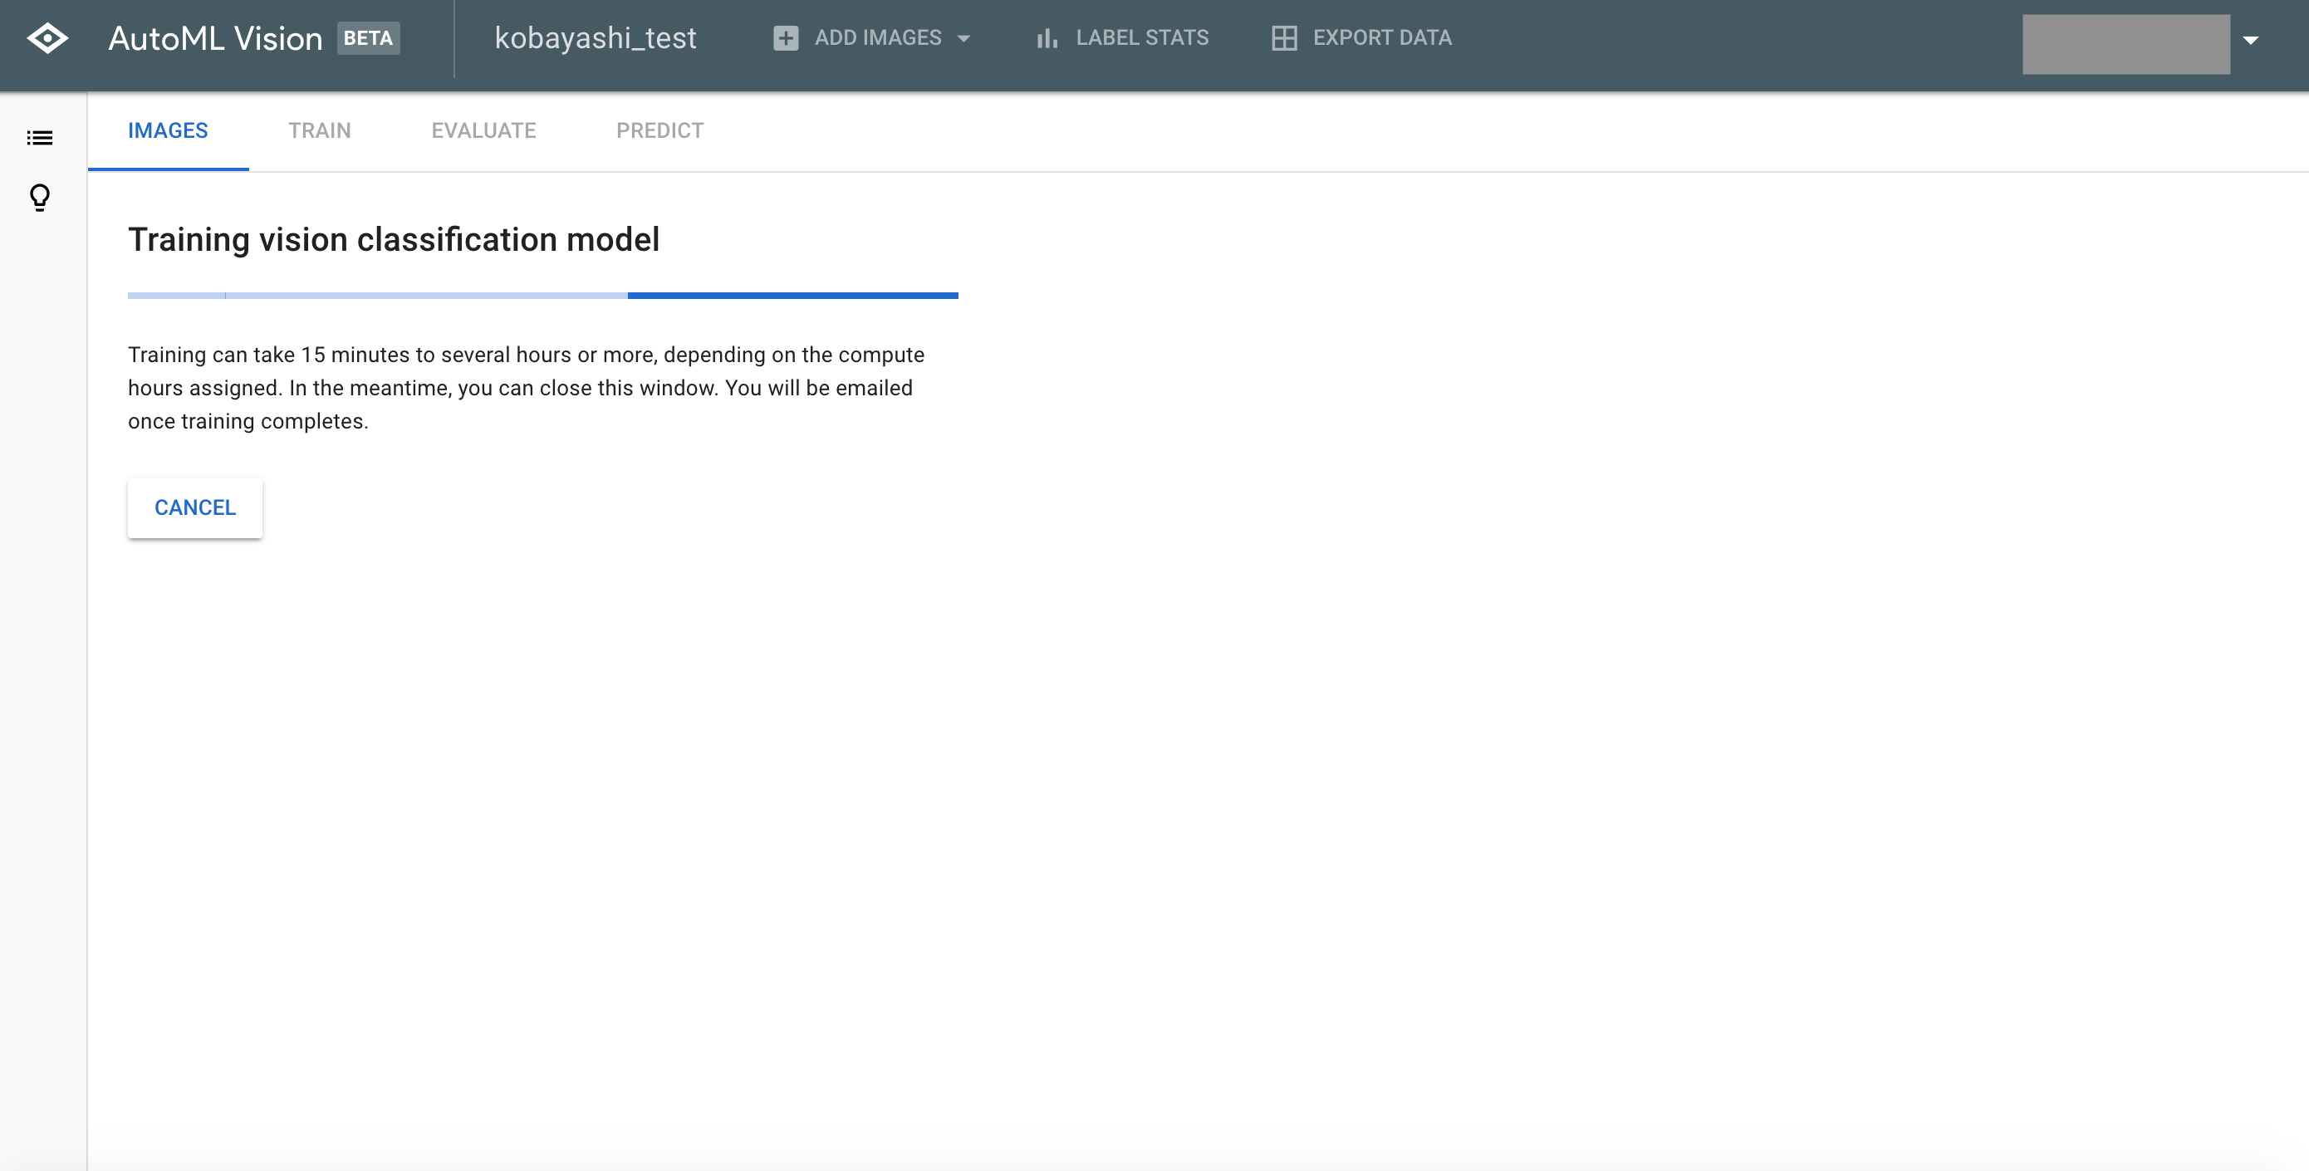Click the AutoML Vision logo icon
This screenshot has height=1171, width=2309.
pyautogui.click(x=47, y=38)
